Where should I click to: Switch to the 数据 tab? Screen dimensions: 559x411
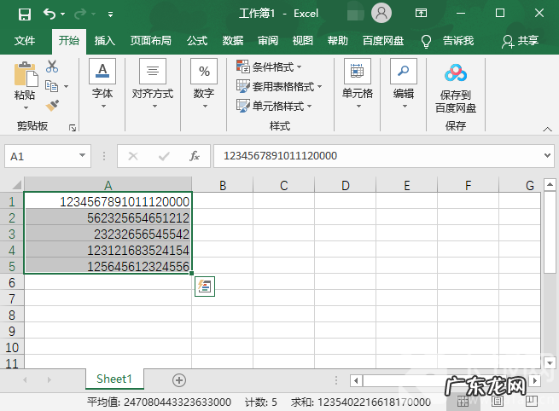[x=232, y=41]
